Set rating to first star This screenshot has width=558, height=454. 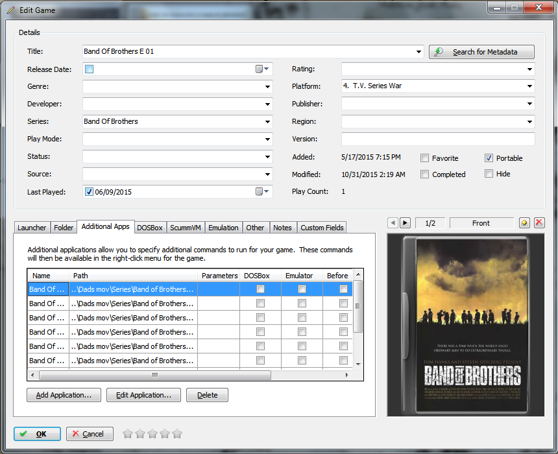tap(128, 434)
